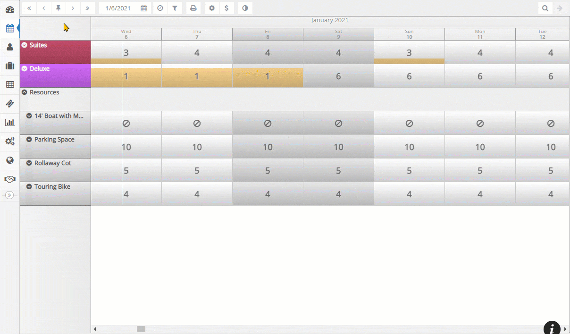Click the horizontal scrollbar thumb at bottom
The image size is (570, 334).
(x=141, y=329)
